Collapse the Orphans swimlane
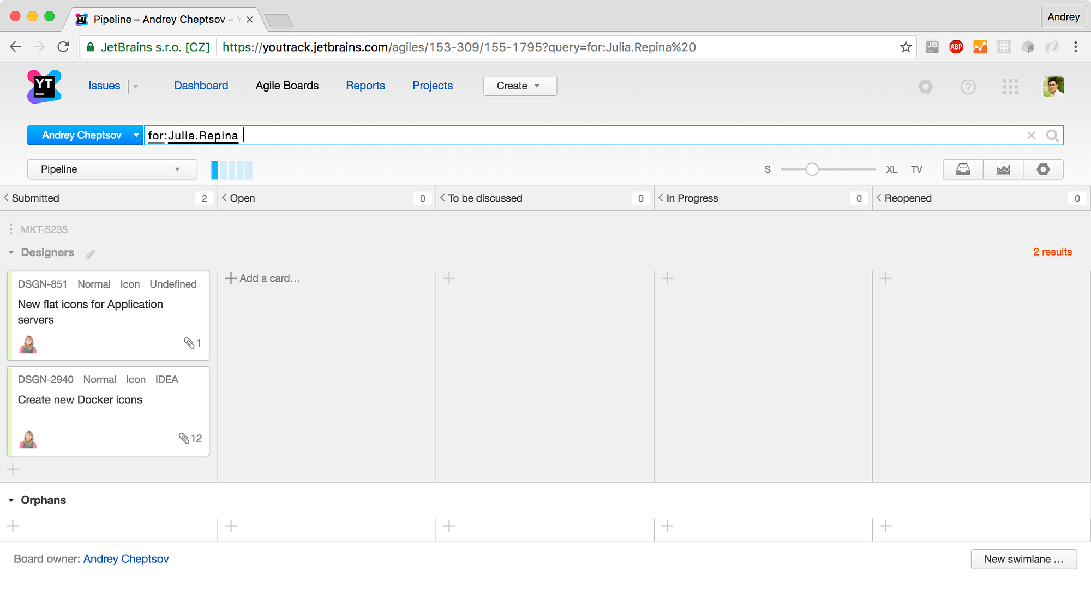 [11, 500]
